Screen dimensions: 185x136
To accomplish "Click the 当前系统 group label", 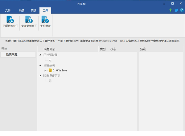I will 49,65.
